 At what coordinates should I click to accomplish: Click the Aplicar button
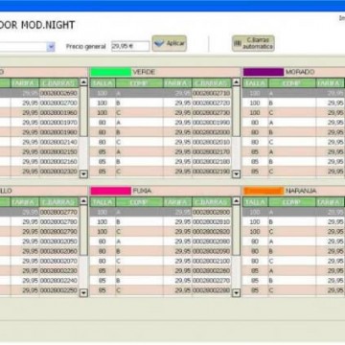[169, 43]
